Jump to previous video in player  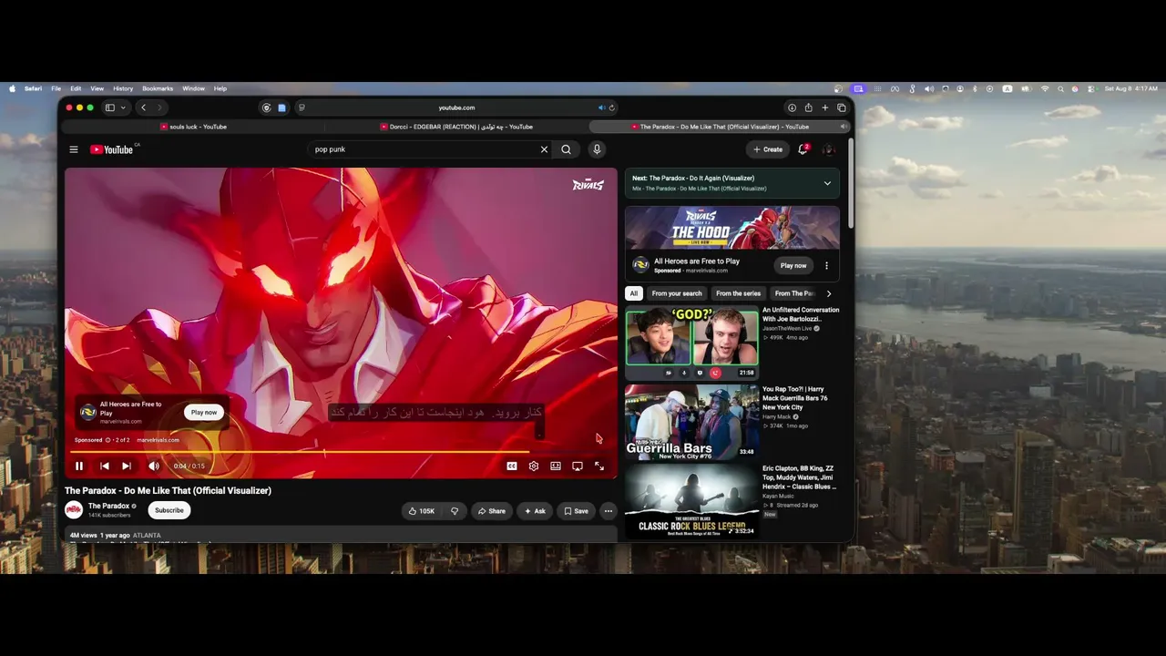coord(105,466)
